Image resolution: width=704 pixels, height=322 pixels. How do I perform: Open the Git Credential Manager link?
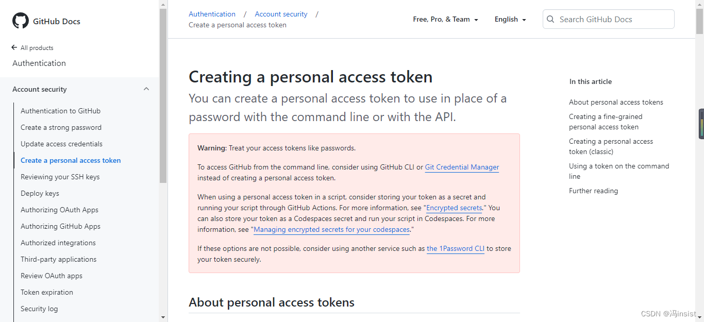pyautogui.click(x=461, y=167)
